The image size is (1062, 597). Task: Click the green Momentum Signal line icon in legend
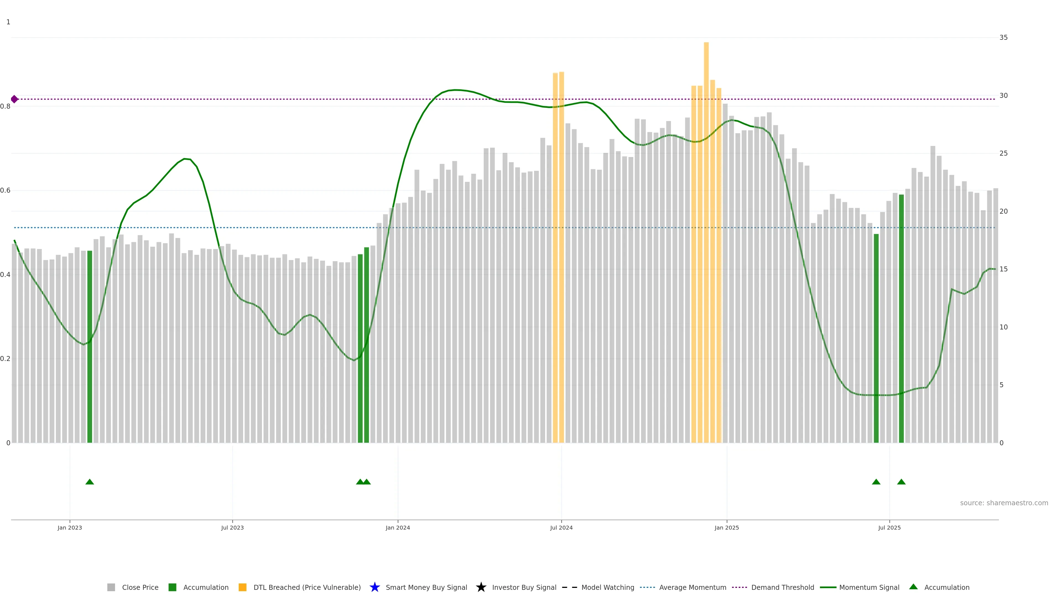pos(828,587)
